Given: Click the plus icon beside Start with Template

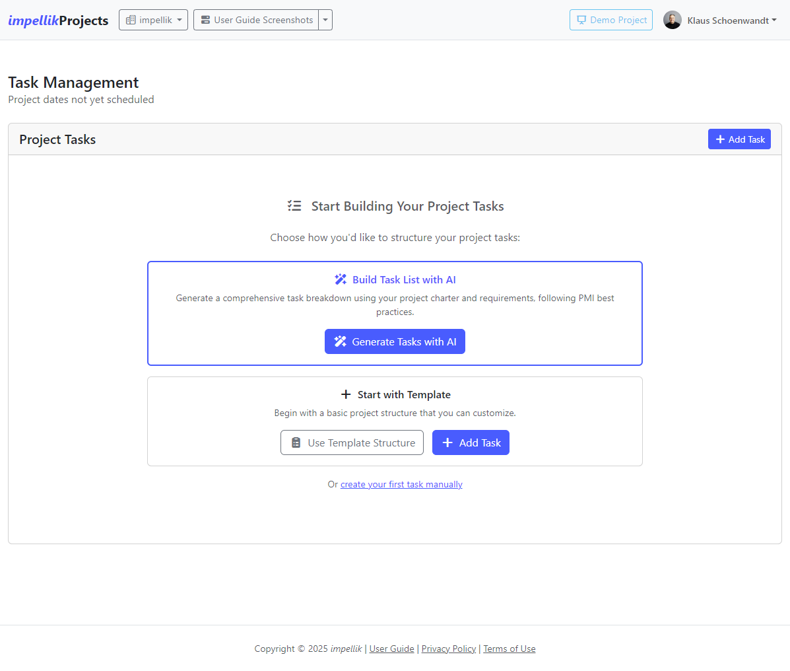Looking at the screenshot, I should click(x=346, y=394).
